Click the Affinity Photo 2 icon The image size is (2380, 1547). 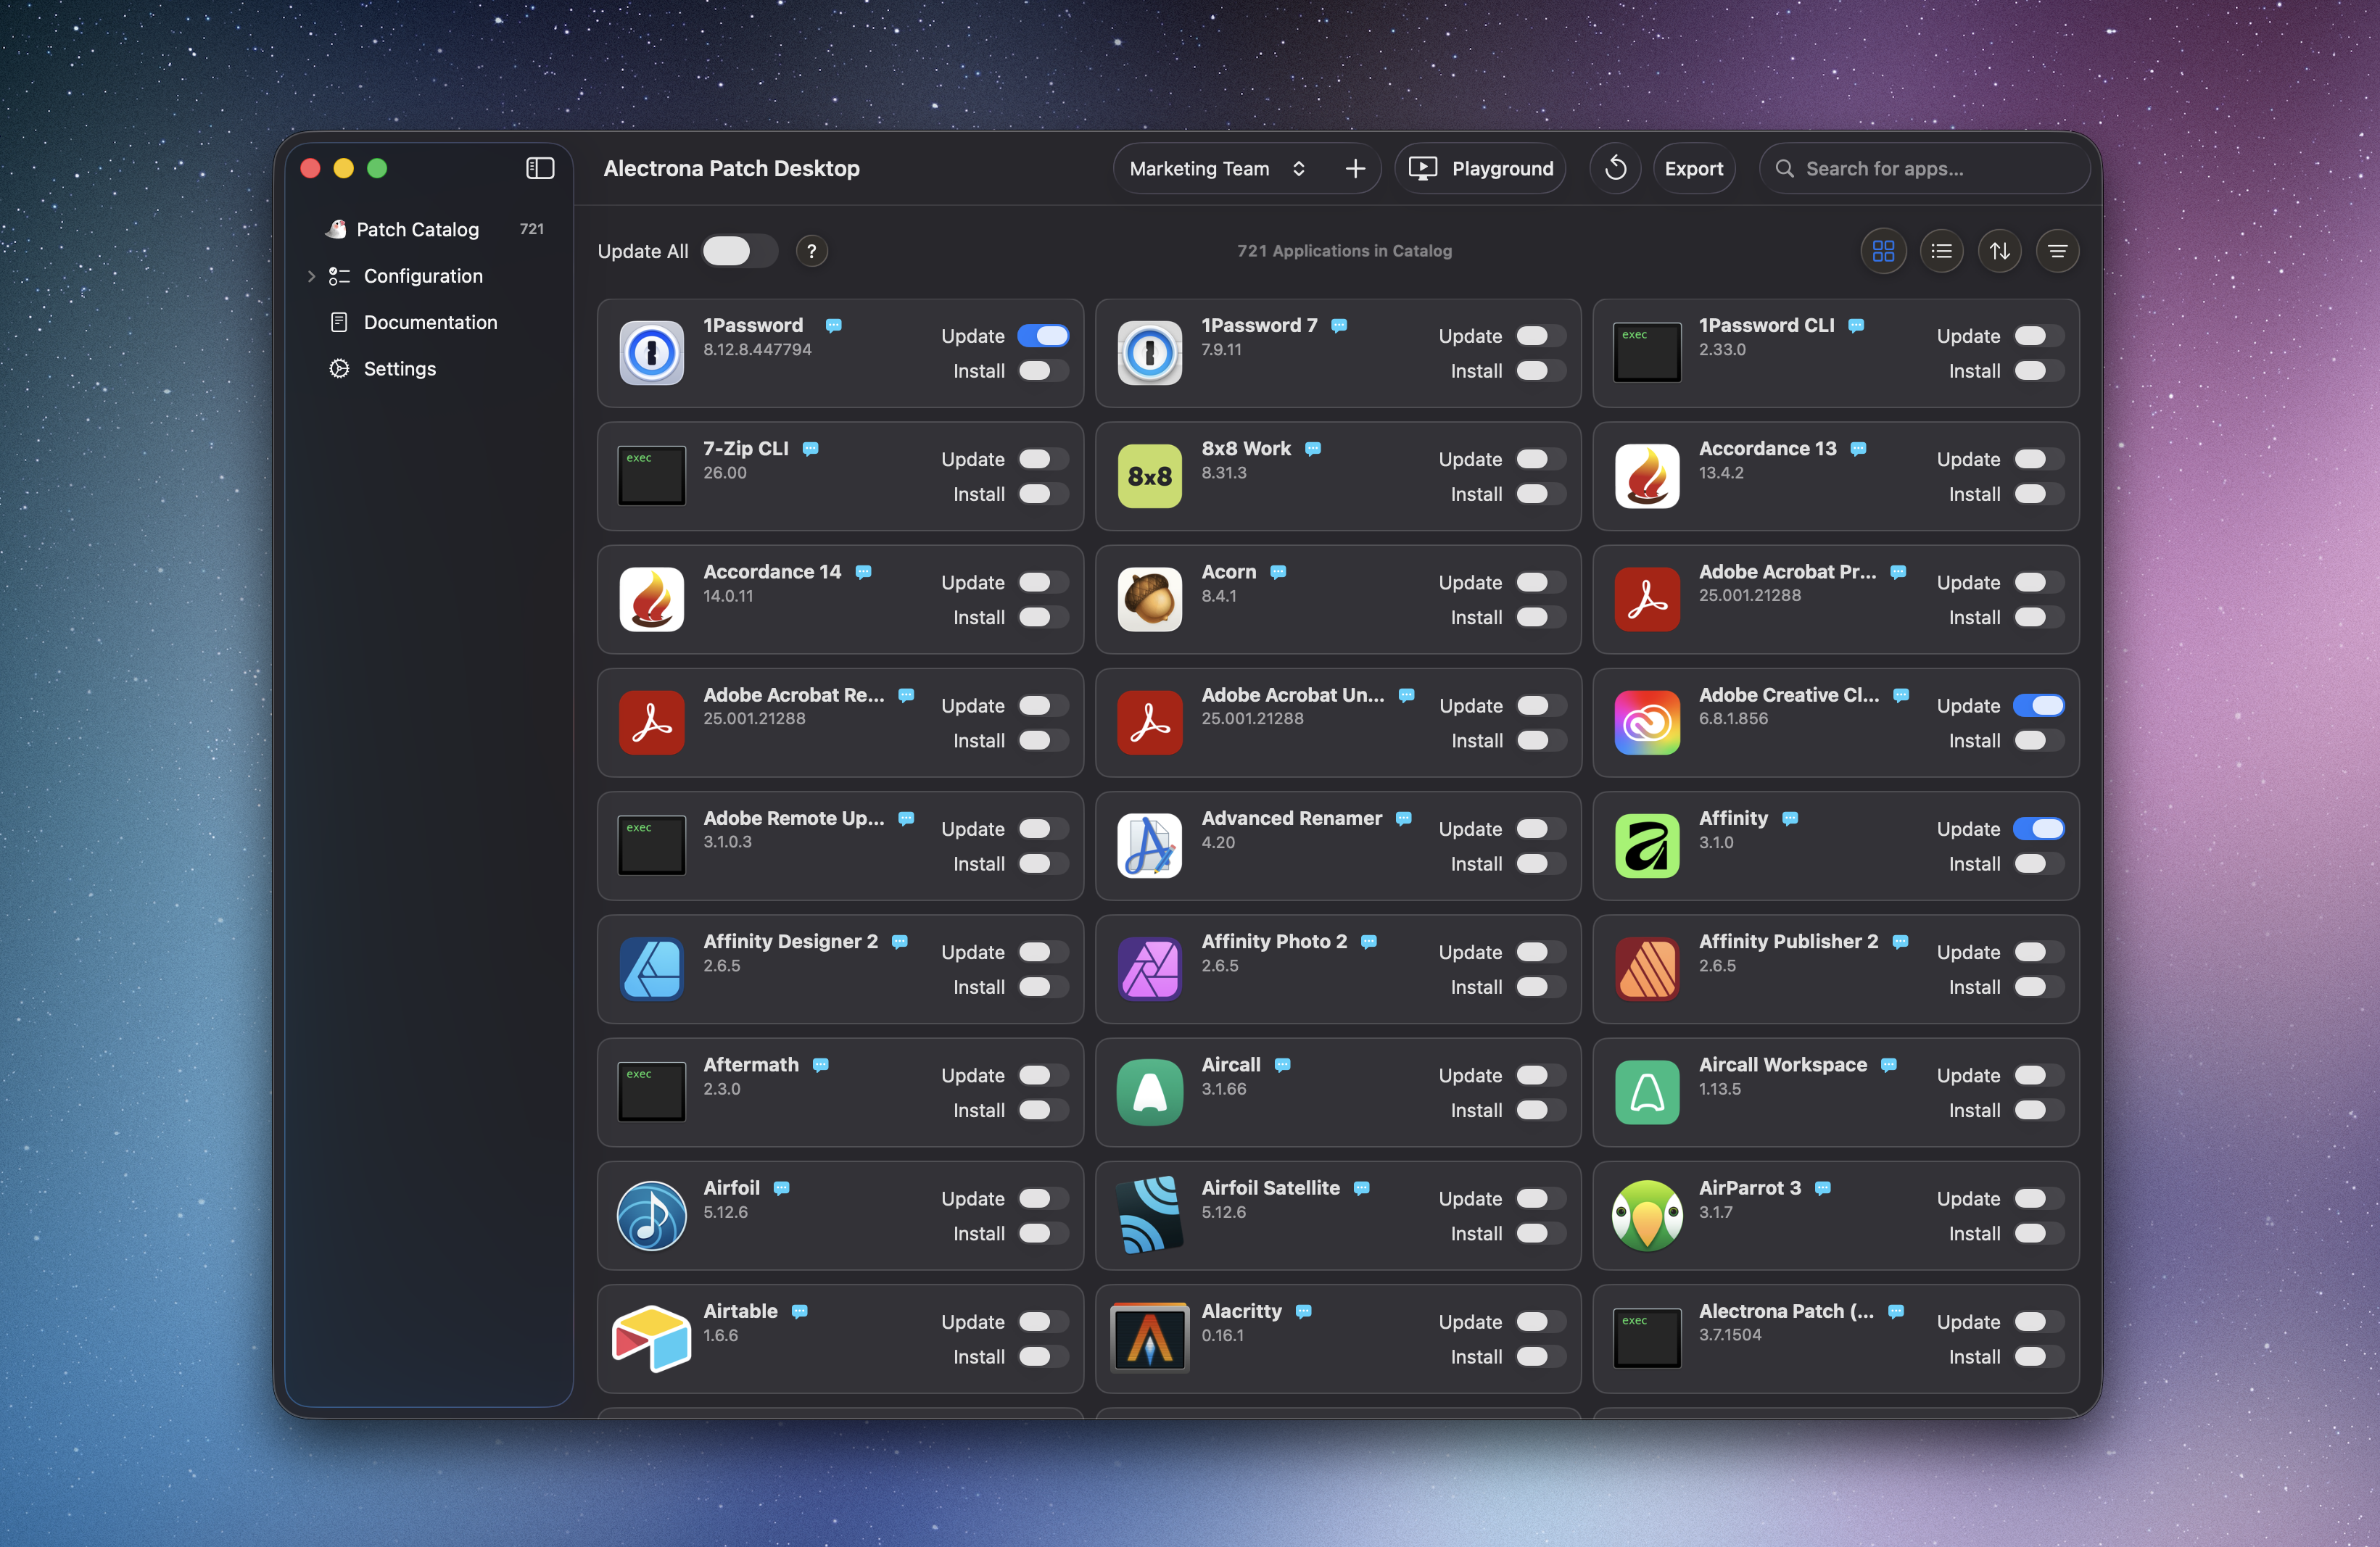(1149, 969)
